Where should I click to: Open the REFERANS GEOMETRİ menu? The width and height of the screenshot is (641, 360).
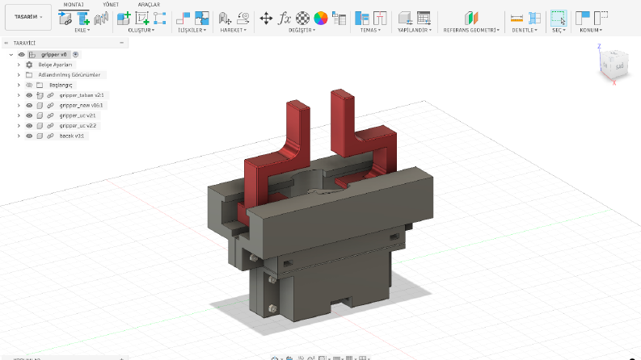pyautogui.click(x=471, y=30)
